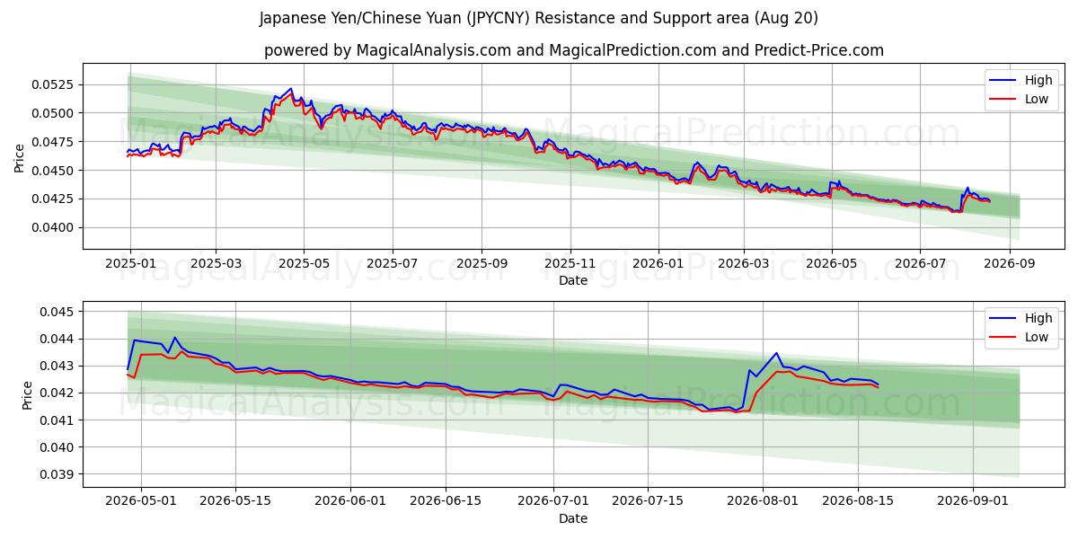Click the 0.042 tick on bottom chart

click(58, 393)
